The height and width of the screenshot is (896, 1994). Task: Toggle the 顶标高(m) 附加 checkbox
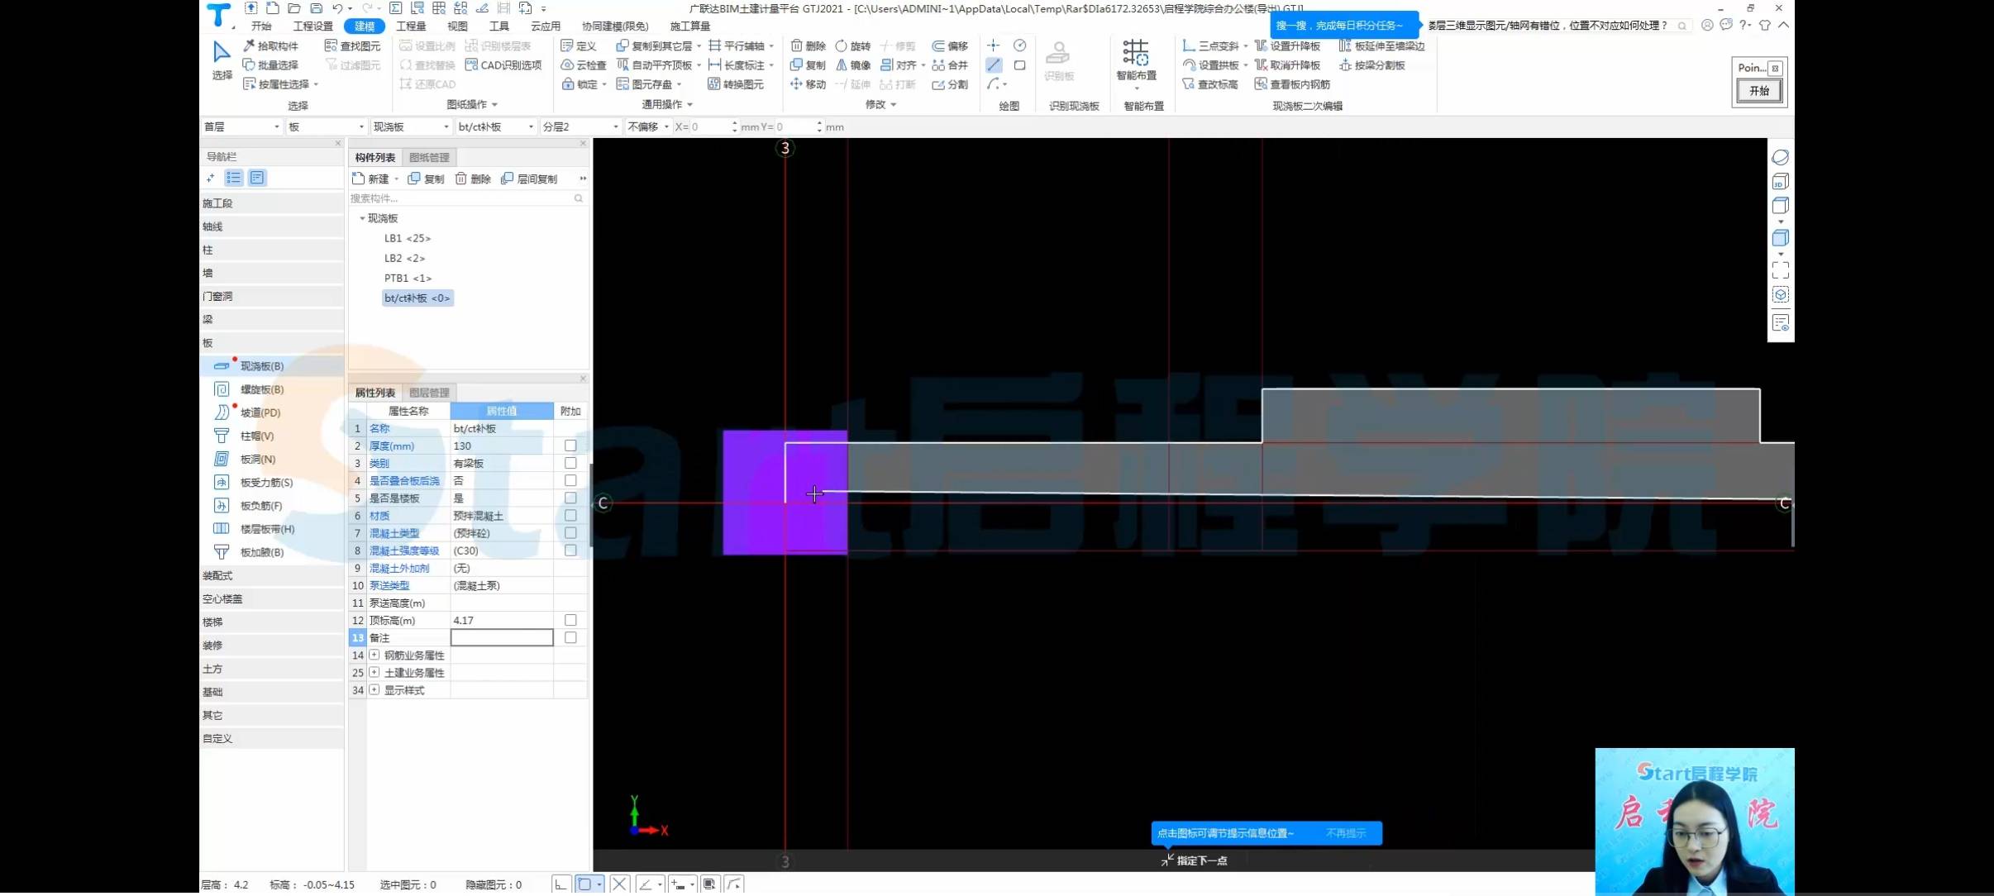(x=570, y=620)
